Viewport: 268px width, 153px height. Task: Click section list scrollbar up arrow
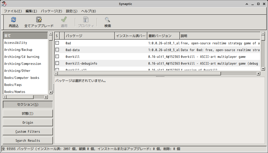pyautogui.click(x=51, y=33)
